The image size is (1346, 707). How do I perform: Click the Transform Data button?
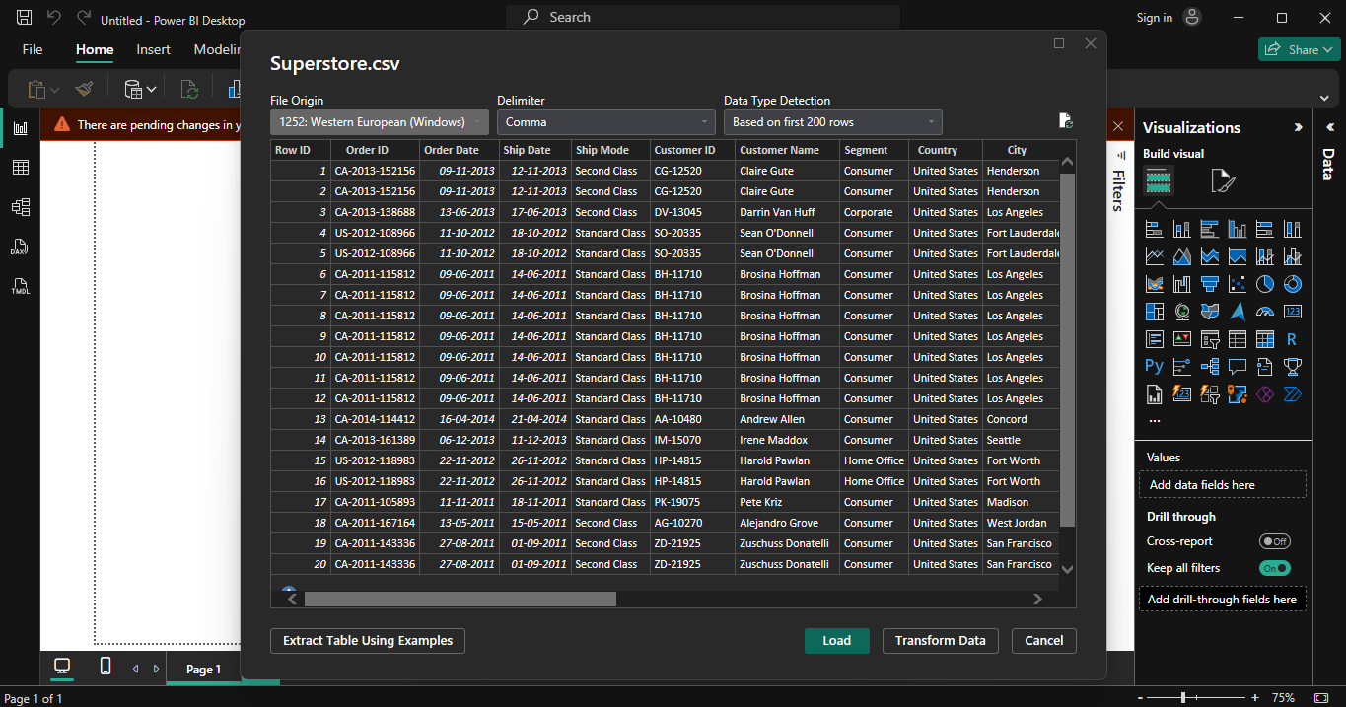pos(940,640)
